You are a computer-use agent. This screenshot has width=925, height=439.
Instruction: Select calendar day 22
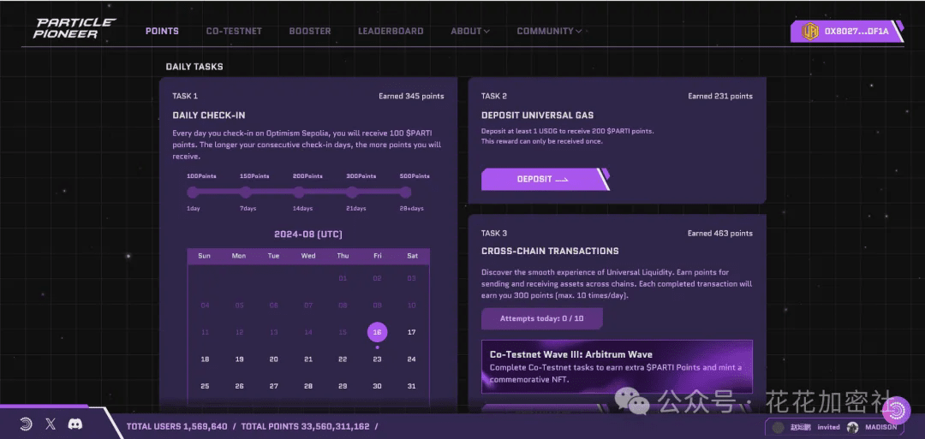pyautogui.click(x=343, y=359)
